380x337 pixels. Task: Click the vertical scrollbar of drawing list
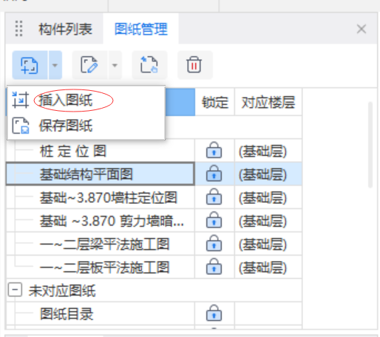[370, 145]
